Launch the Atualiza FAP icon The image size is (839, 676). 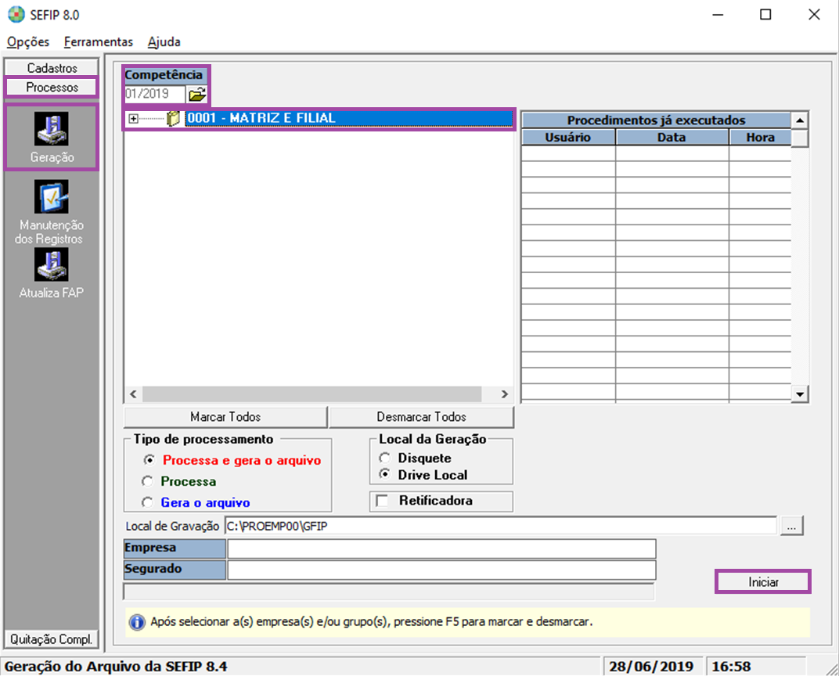pos(52,264)
